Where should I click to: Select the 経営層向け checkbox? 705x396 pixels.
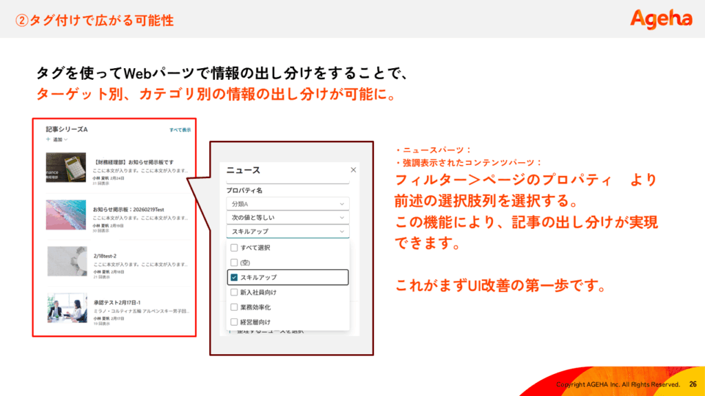pos(234,322)
